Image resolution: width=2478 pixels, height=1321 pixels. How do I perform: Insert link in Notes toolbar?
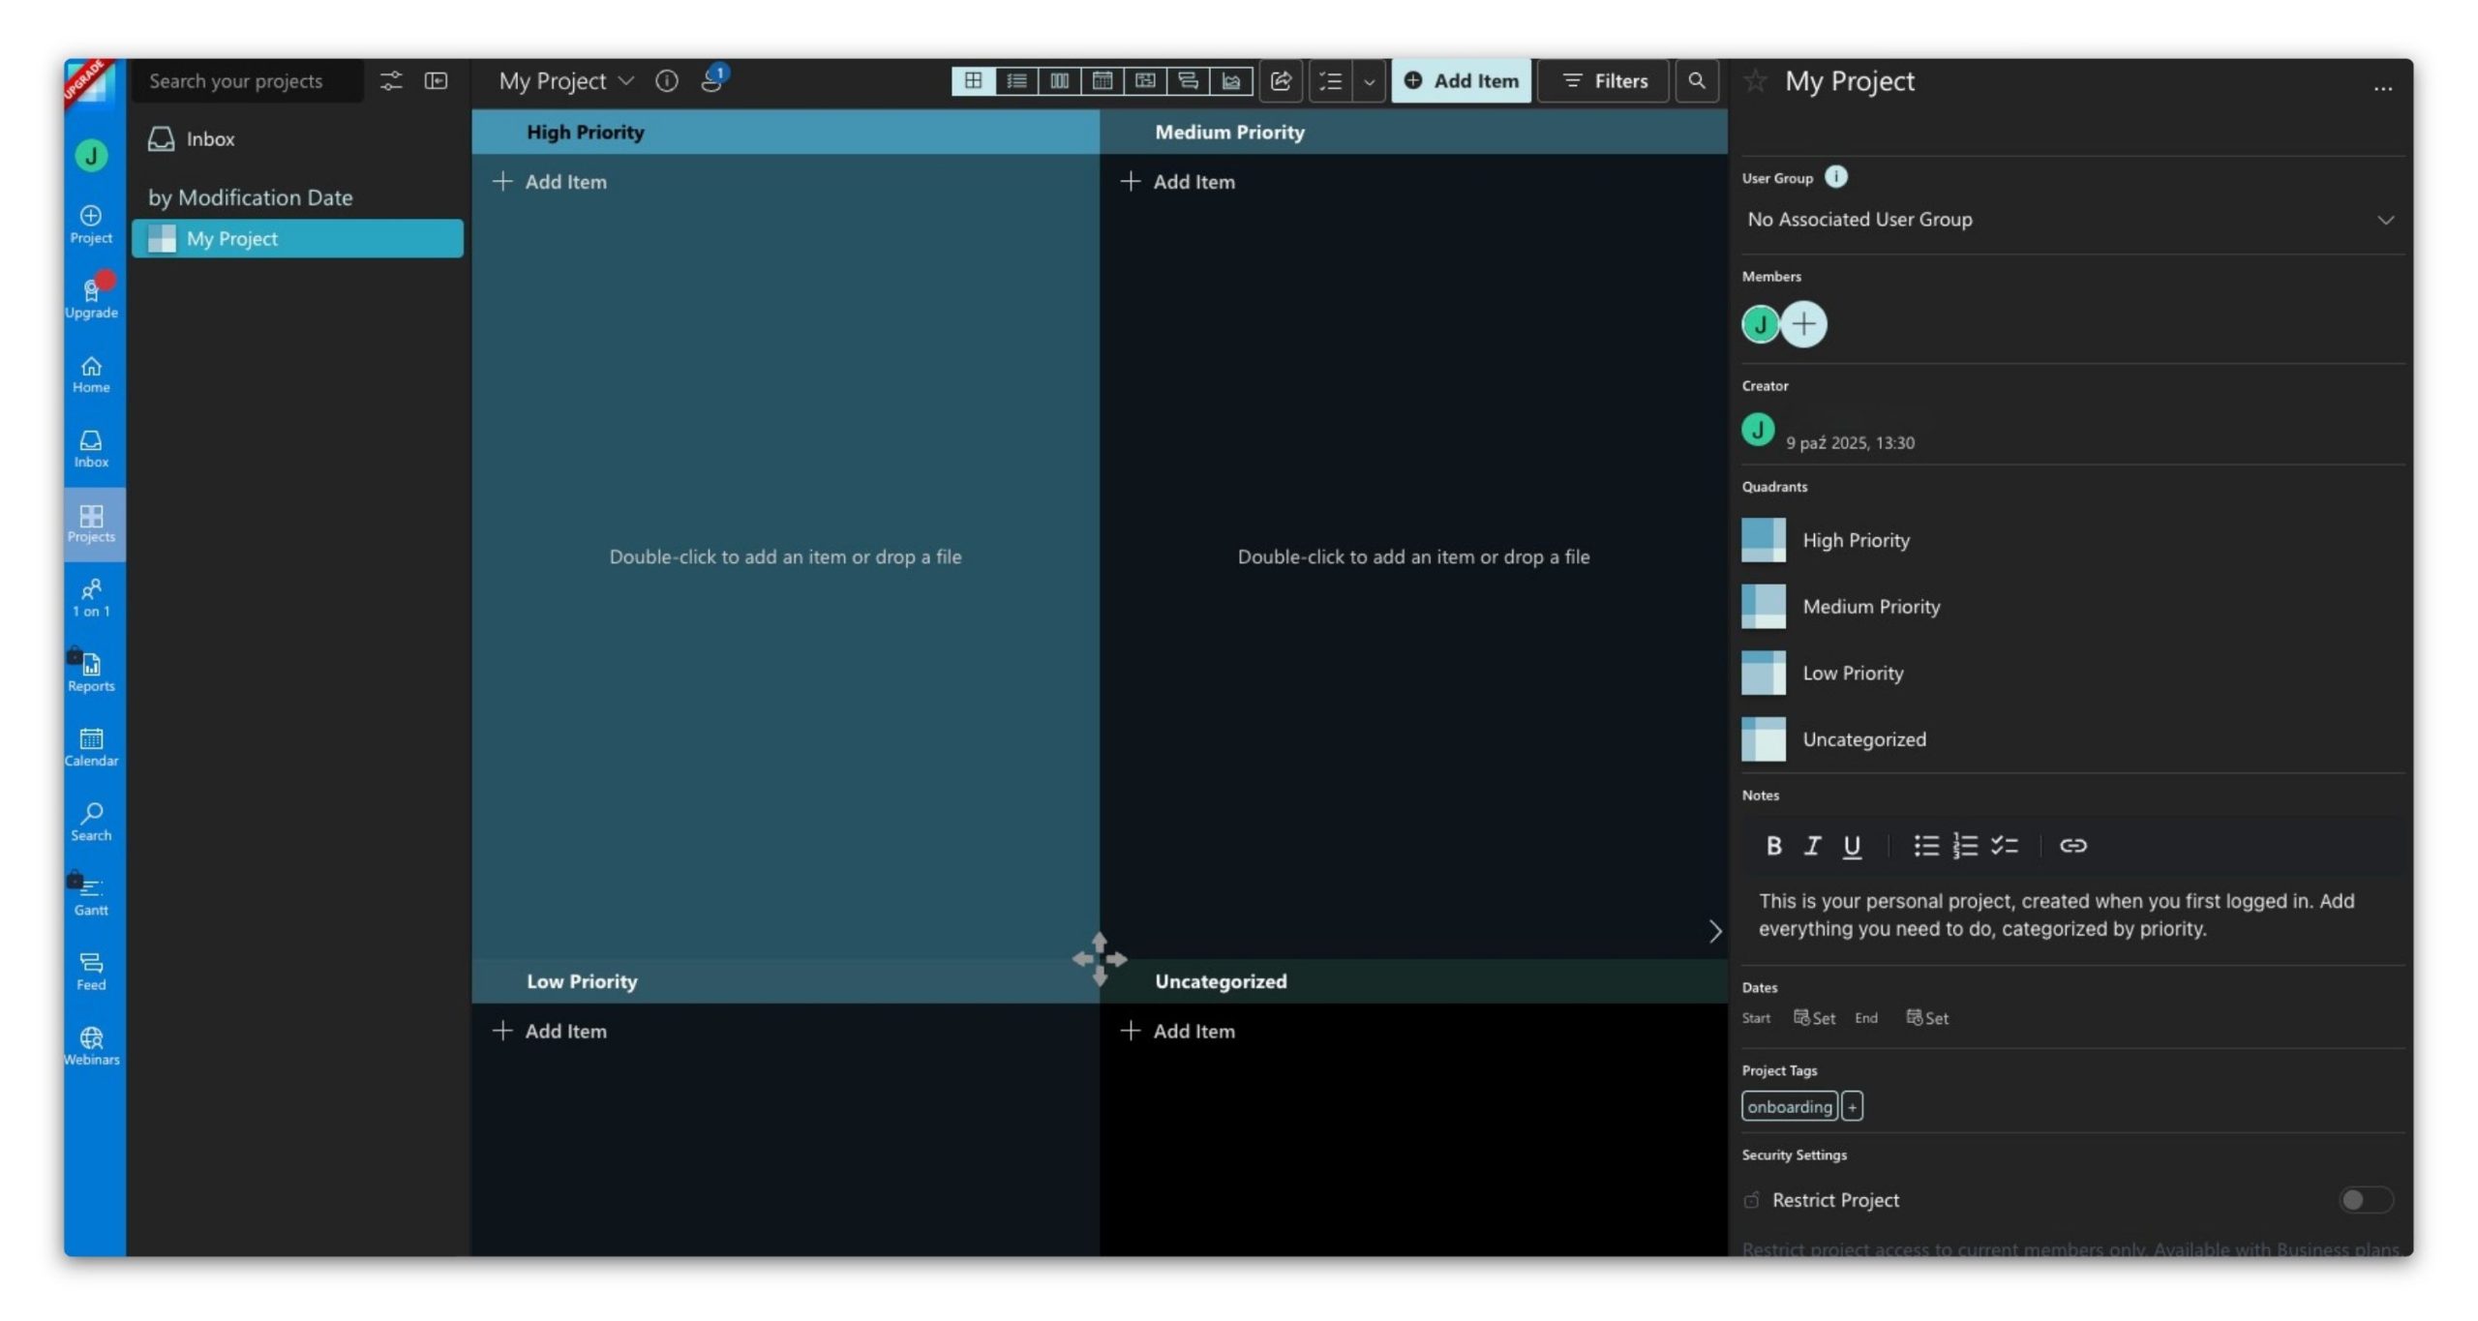2072,845
